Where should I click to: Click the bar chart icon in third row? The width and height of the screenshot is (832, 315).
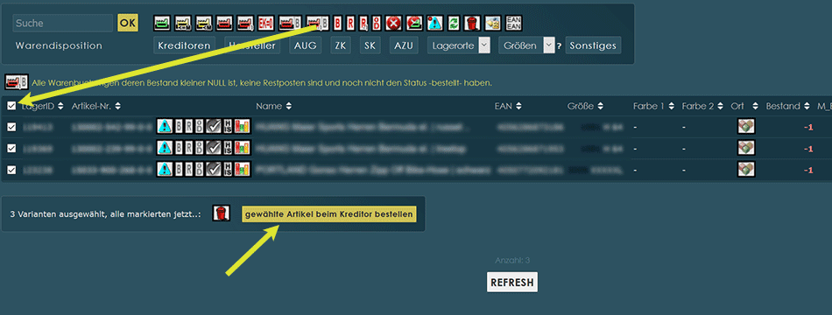click(243, 170)
